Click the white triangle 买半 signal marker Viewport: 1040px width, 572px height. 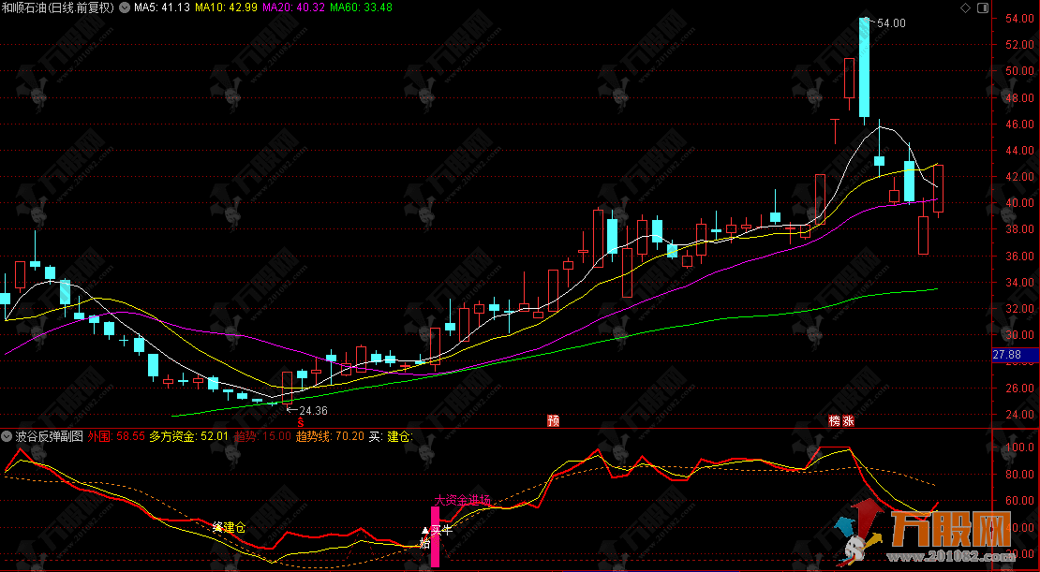tap(424, 531)
